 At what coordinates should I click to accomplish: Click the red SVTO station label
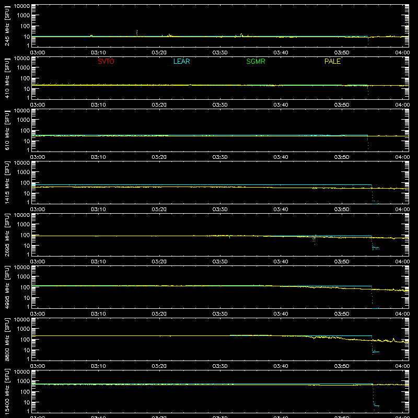[106, 61]
